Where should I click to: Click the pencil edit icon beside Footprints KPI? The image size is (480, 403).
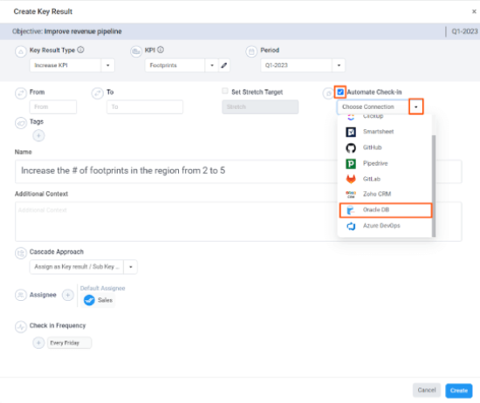224,65
